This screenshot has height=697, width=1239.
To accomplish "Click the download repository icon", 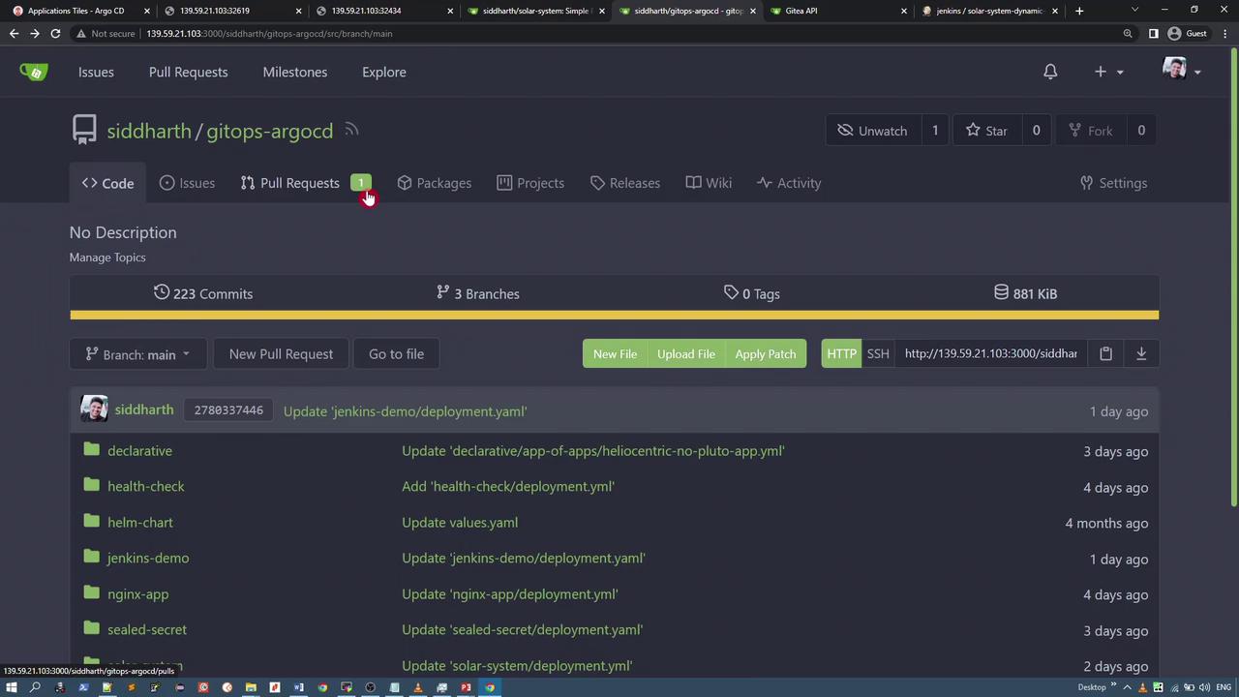I will tap(1141, 353).
